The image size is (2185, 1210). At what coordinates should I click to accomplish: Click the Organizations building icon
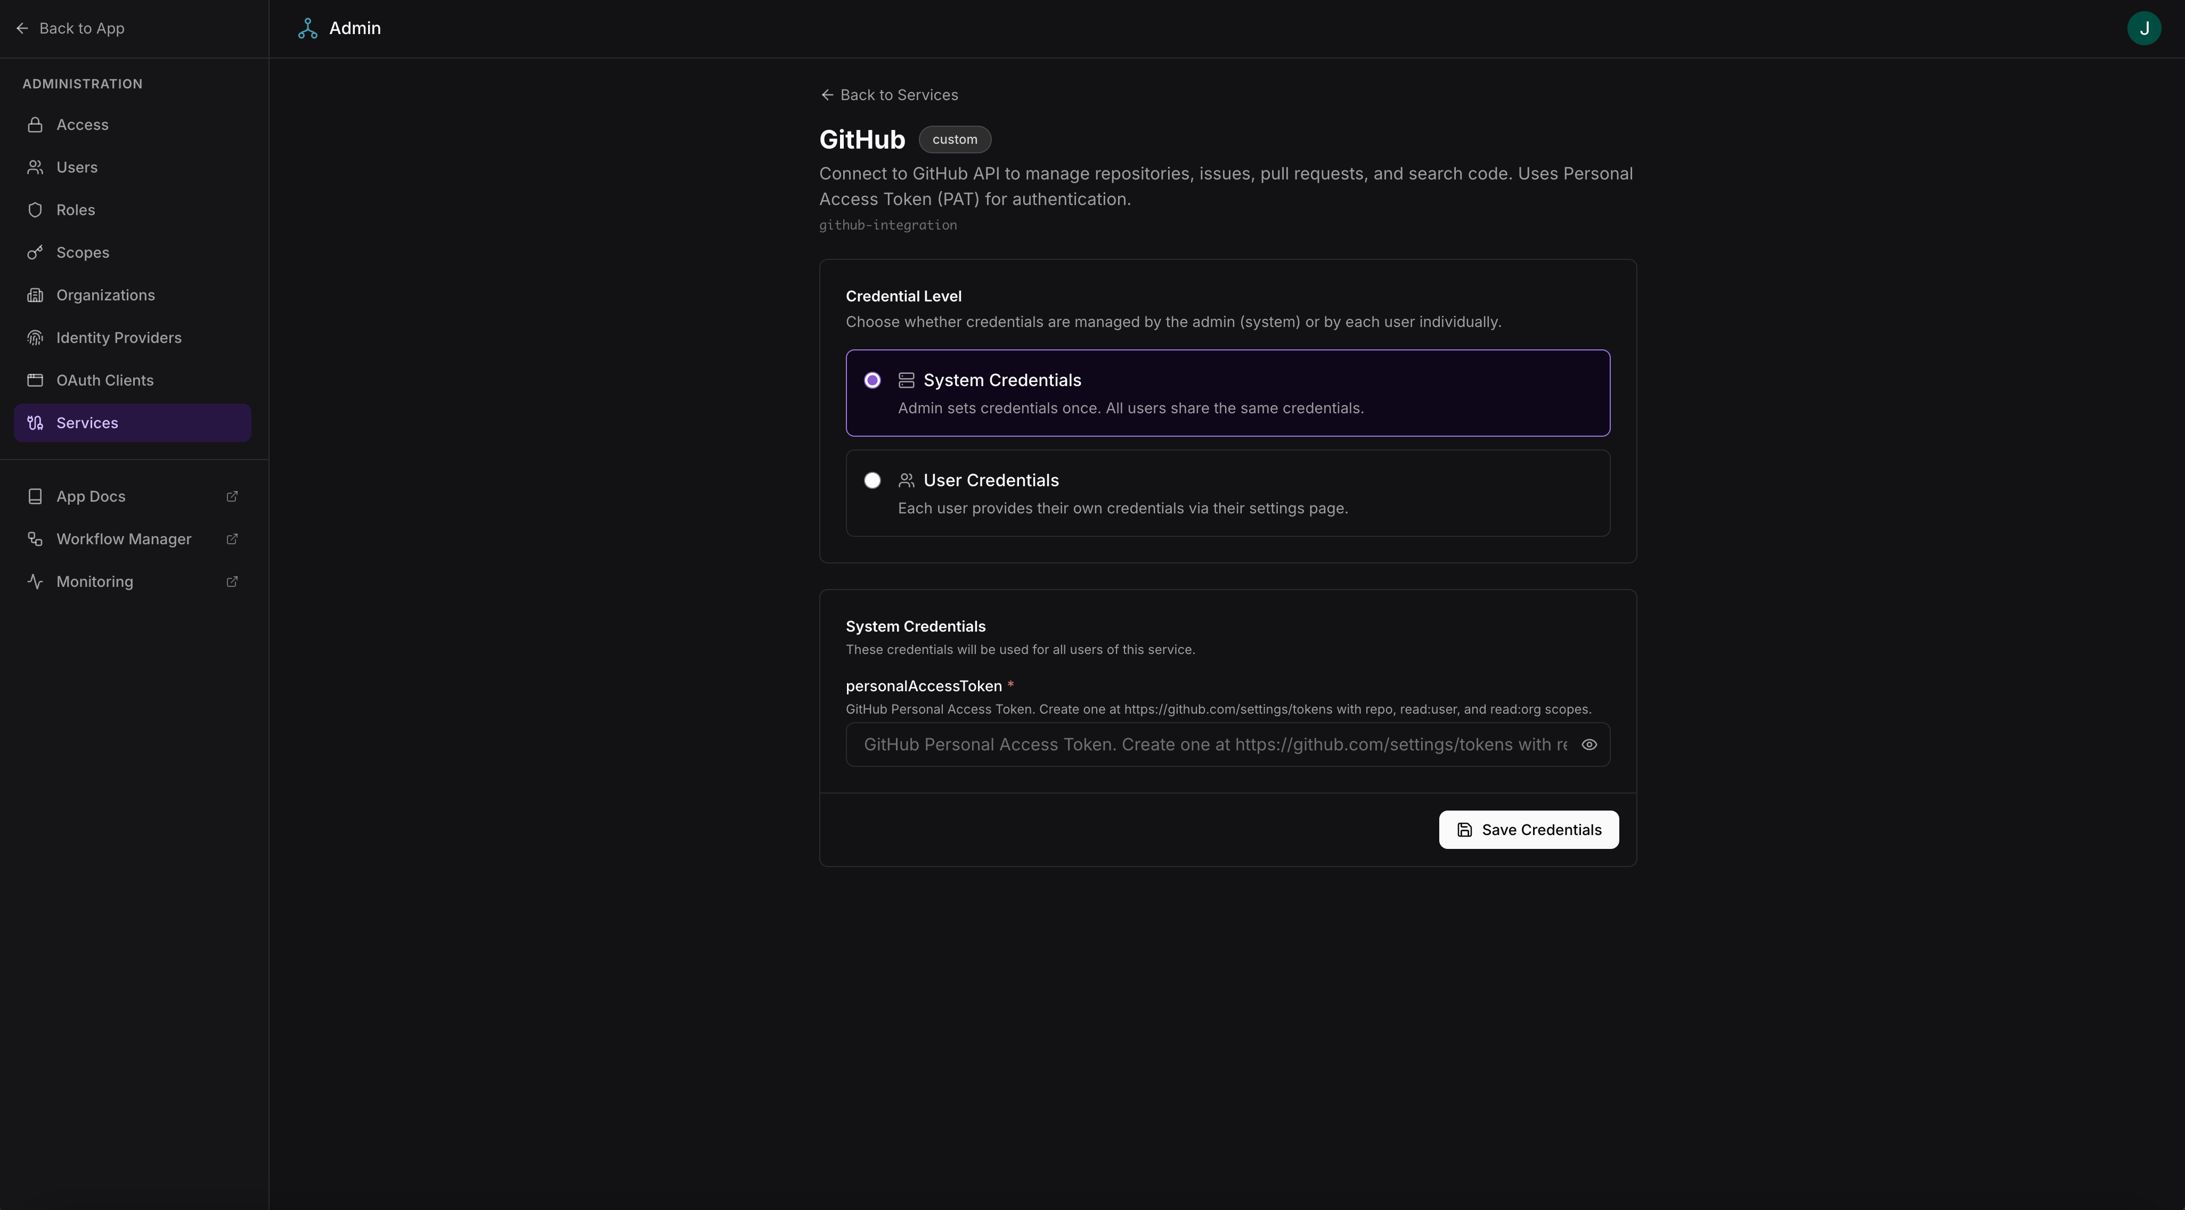(x=35, y=295)
